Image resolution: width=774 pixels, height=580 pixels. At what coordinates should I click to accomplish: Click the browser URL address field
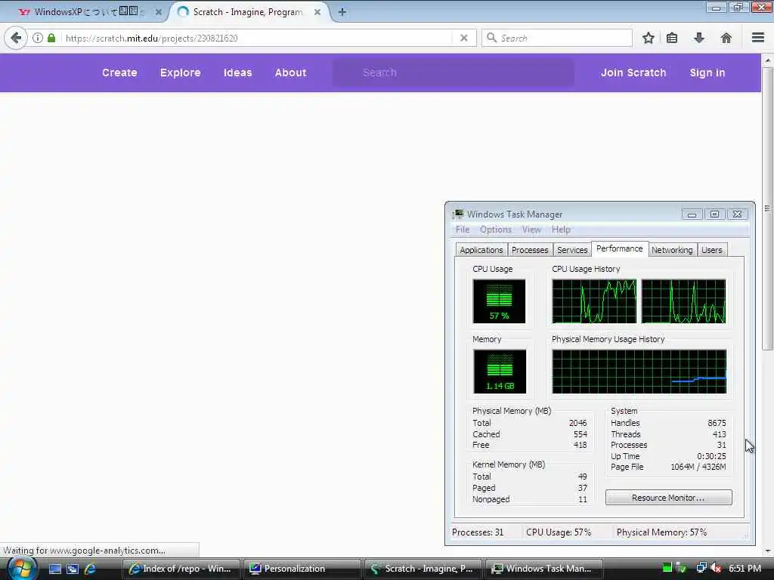point(257,38)
